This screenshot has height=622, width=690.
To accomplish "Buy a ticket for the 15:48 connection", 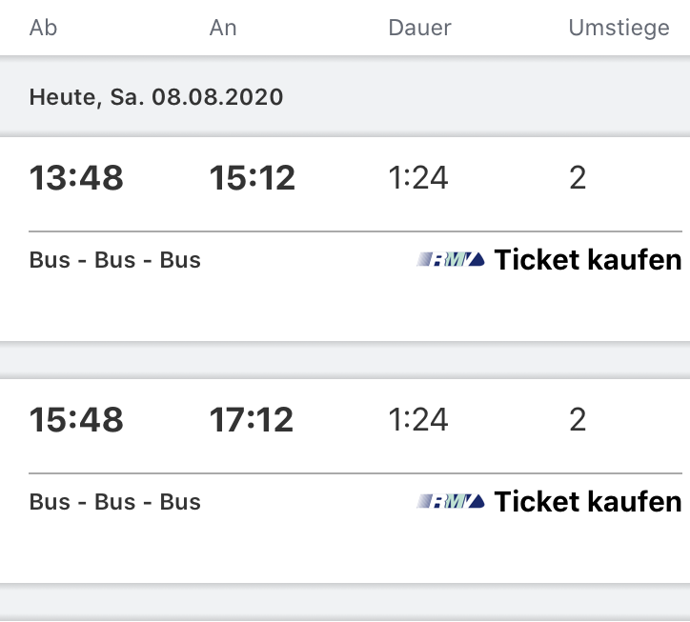I will coord(588,501).
